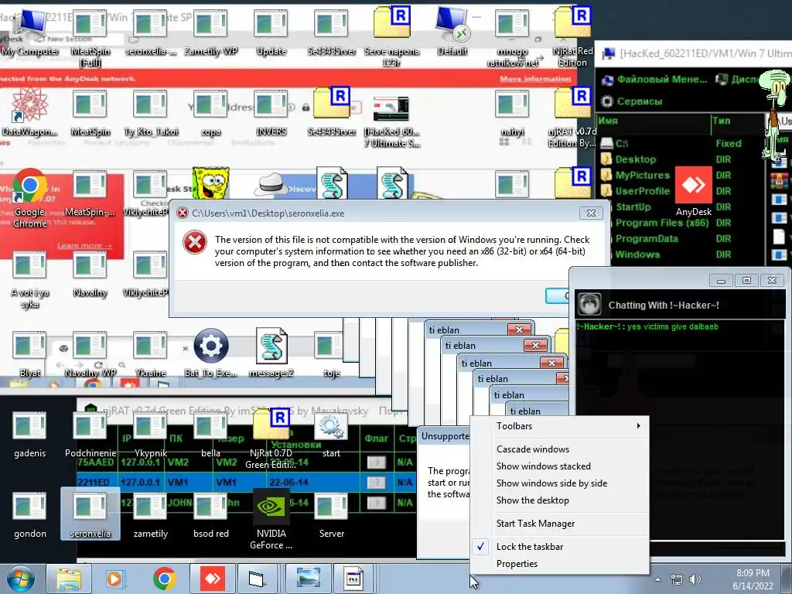Choose Show windows stacked
The image size is (792, 594).
(560, 466)
